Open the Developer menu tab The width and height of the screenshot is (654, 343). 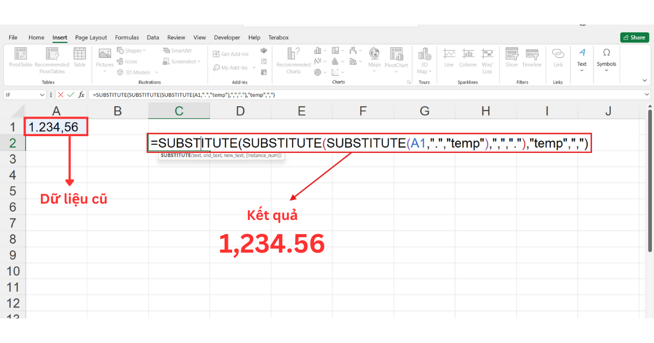(227, 37)
